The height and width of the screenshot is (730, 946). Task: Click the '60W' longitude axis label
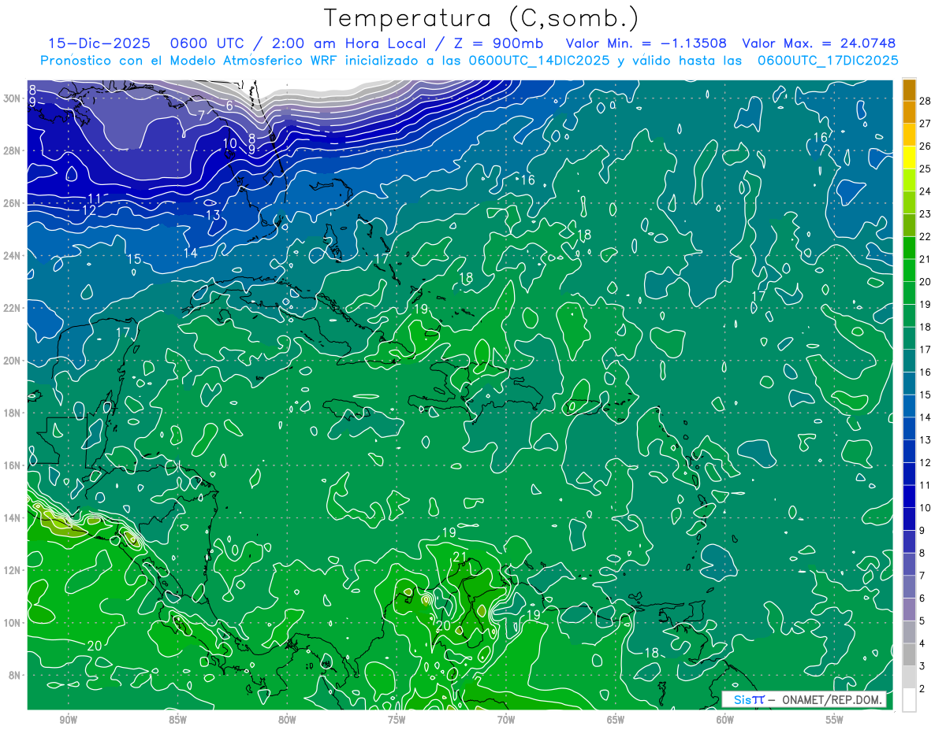coord(725,720)
